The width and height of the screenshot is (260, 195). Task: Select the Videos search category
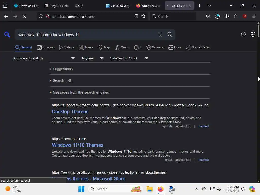pyautogui.click(x=66, y=47)
